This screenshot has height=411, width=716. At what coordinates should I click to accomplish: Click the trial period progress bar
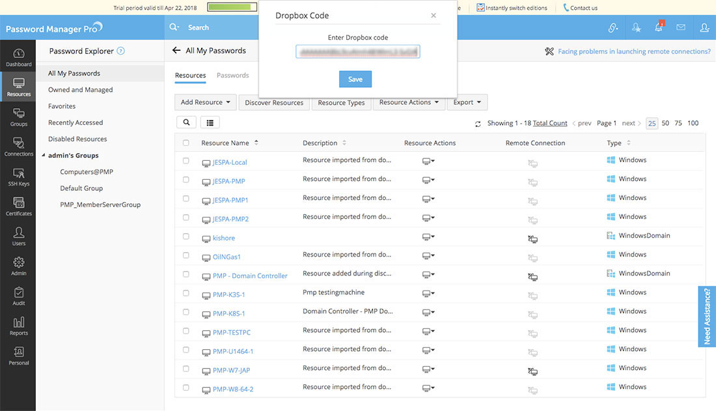(x=232, y=7)
